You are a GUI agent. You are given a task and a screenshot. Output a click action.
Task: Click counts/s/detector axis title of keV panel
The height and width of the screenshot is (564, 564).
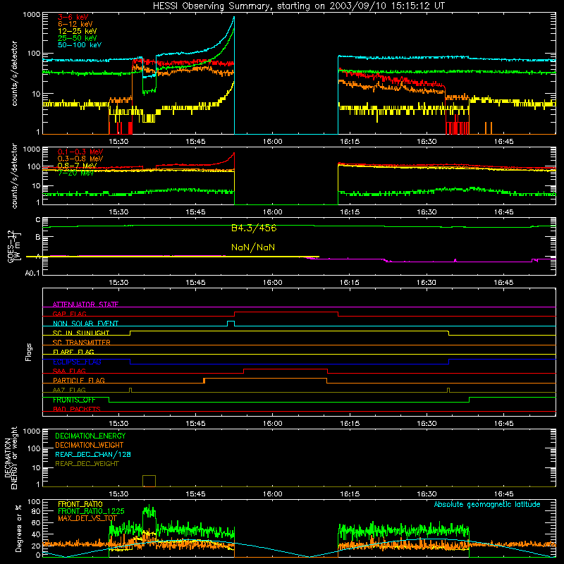[14, 73]
